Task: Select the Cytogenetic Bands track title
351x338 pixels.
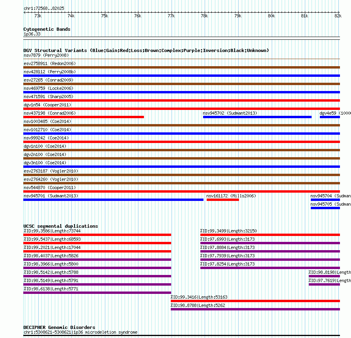Action: click(x=47, y=29)
